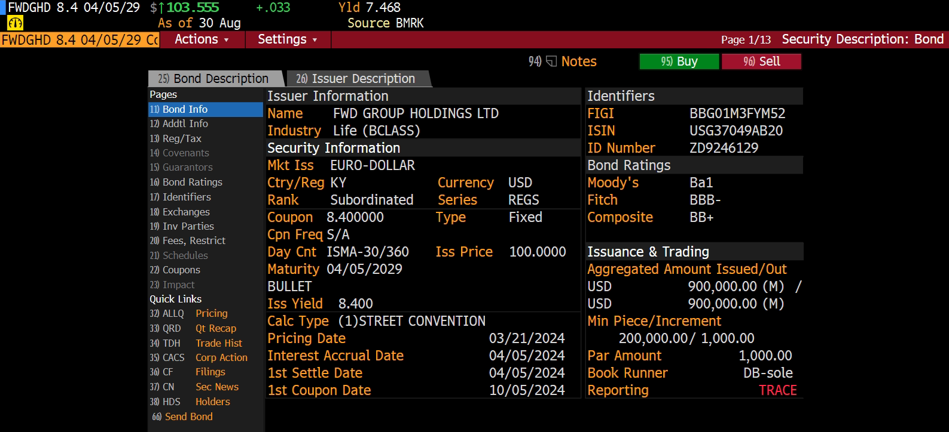Click the ISIN value USG37049AB20
Screen dimensions: 949x432
pos(736,131)
